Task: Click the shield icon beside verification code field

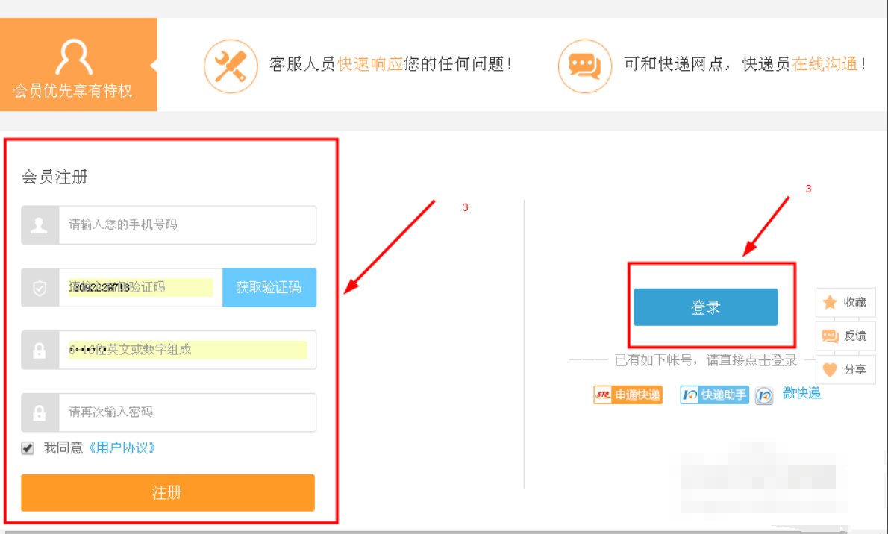Action: tap(39, 287)
